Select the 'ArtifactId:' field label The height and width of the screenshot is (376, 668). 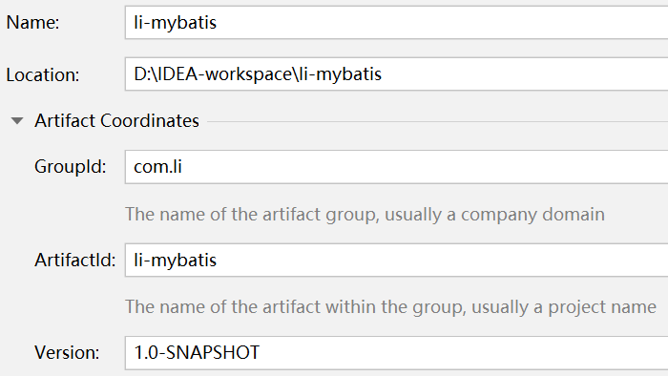pos(75,261)
